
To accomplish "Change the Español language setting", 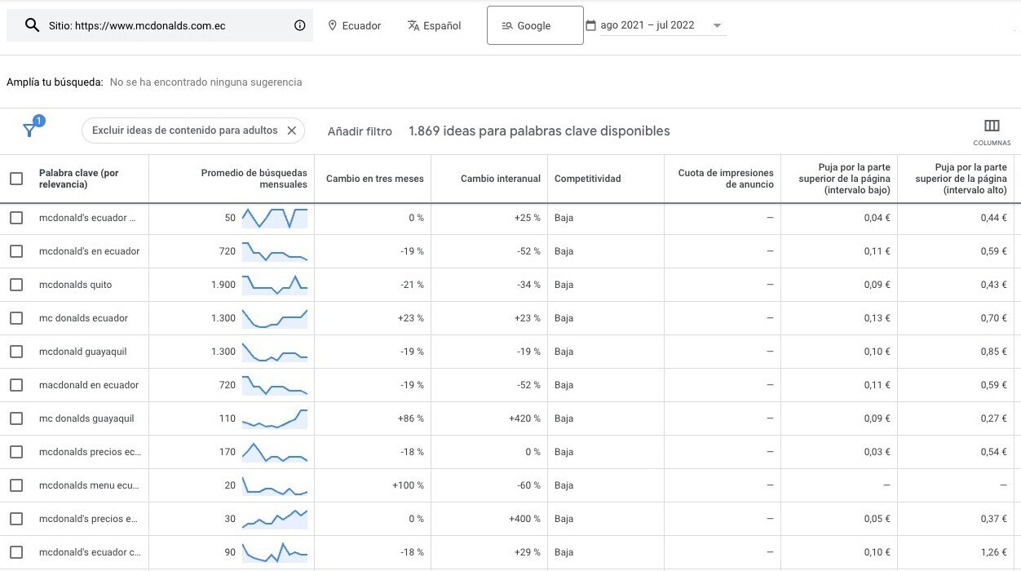I will coord(435,25).
